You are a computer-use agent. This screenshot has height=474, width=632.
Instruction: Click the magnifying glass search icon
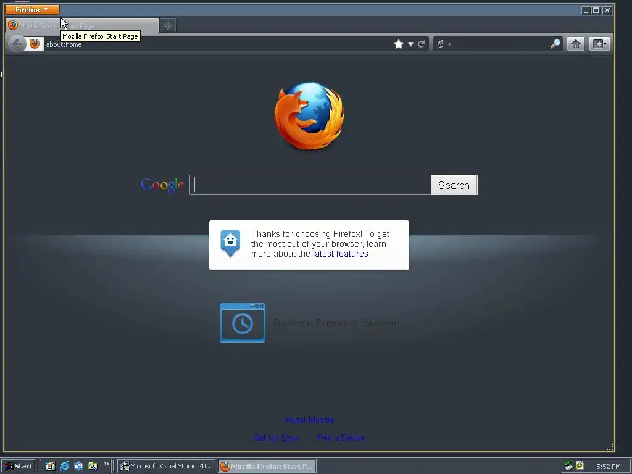click(x=555, y=44)
